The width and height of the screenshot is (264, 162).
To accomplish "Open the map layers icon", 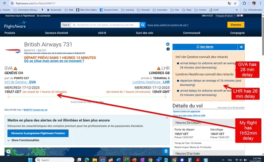I will [x=166, y=151].
